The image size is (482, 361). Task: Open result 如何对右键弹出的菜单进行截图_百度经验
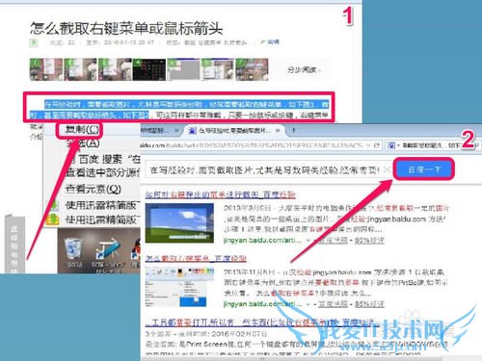coord(220,194)
